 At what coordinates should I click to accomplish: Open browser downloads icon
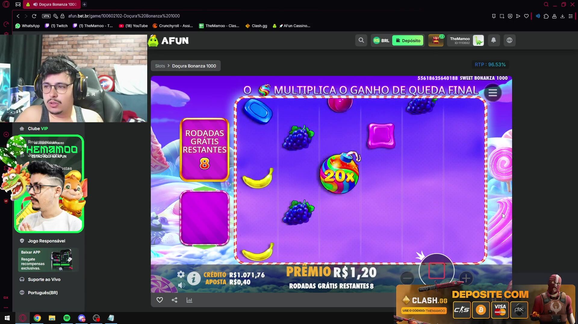pyautogui.click(x=562, y=16)
